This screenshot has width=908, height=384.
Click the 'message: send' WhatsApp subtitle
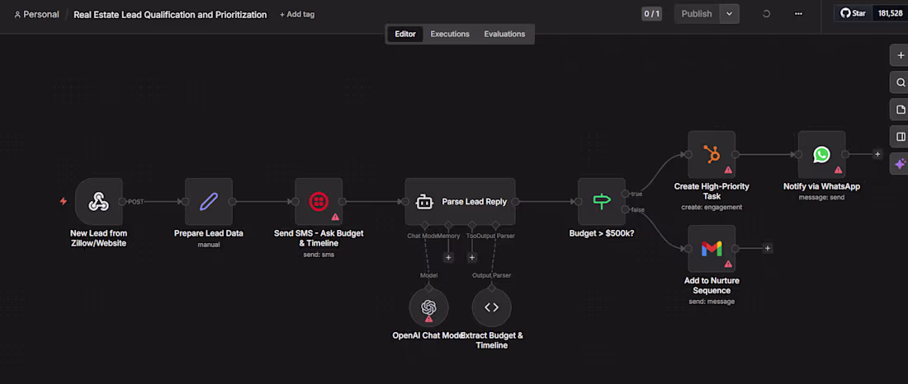click(x=821, y=197)
